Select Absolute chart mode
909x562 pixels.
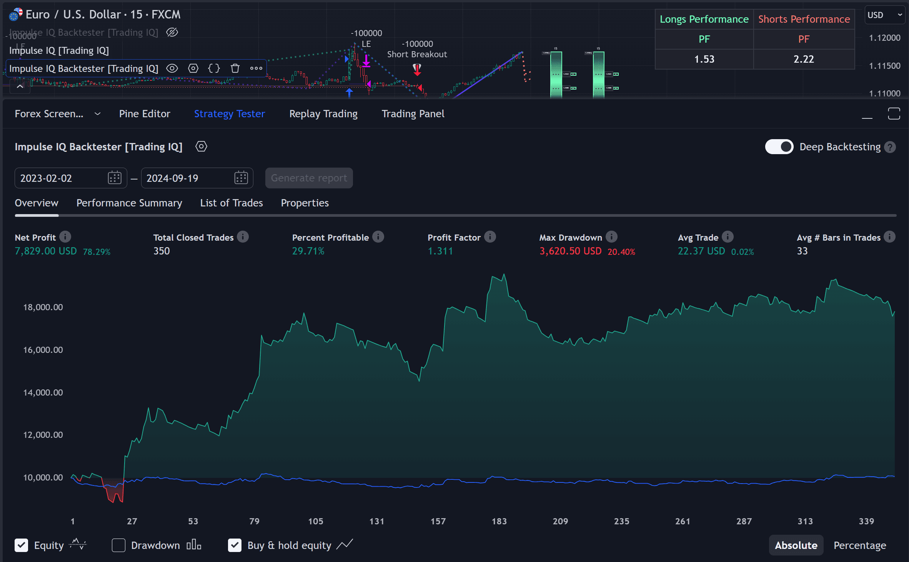[x=796, y=545]
